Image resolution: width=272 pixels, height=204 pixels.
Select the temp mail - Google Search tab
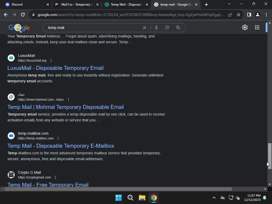point(176,5)
